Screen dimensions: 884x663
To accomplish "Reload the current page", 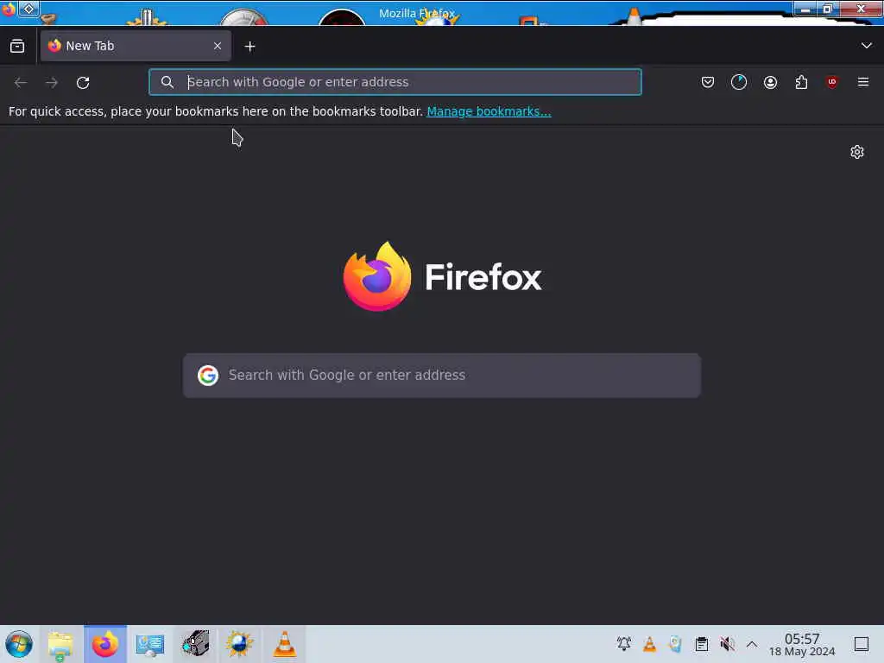I will click(x=83, y=82).
